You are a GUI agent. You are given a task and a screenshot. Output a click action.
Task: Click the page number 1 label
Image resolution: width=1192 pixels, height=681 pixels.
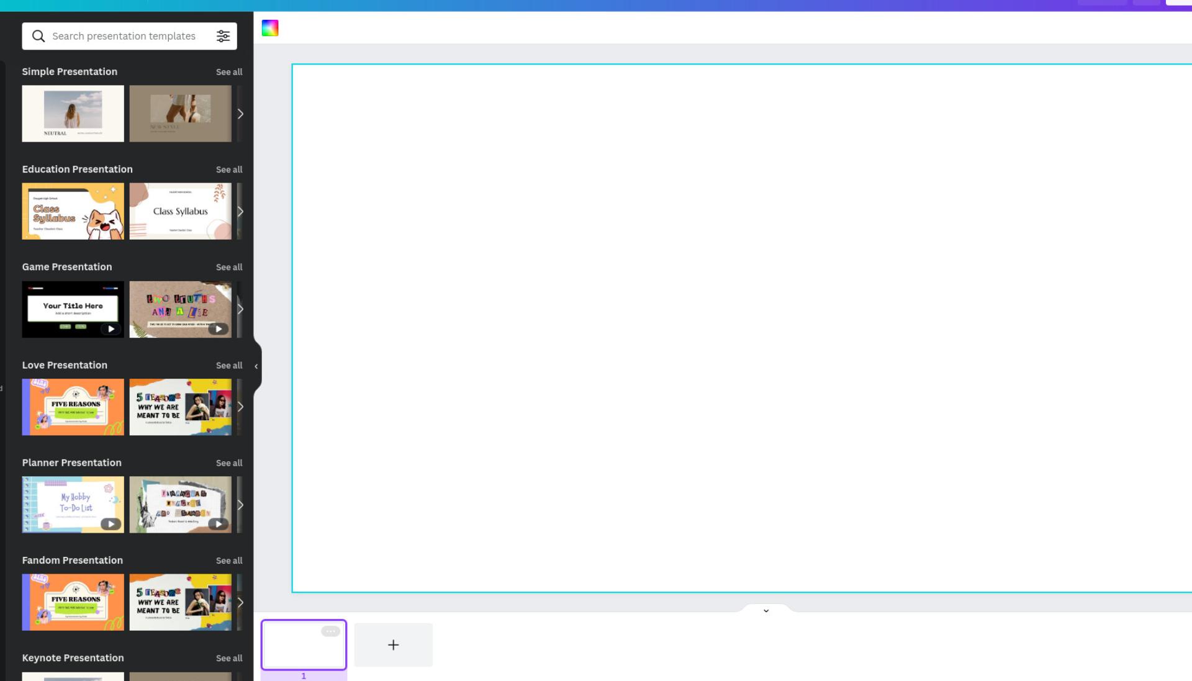pyautogui.click(x=304, y=676)
